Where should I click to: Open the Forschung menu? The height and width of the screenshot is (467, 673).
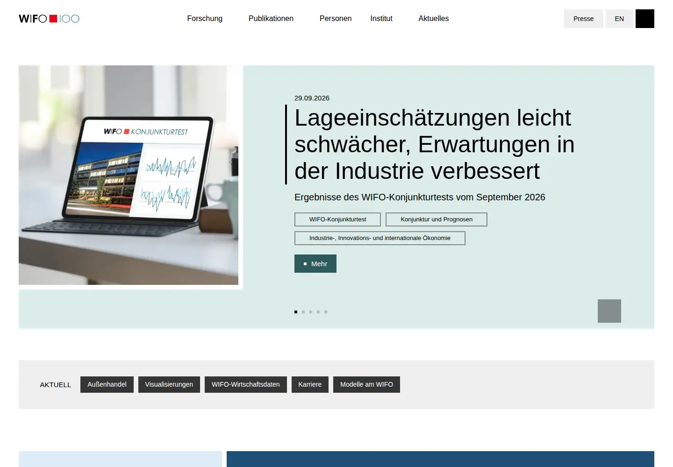(x=205, y=19)
